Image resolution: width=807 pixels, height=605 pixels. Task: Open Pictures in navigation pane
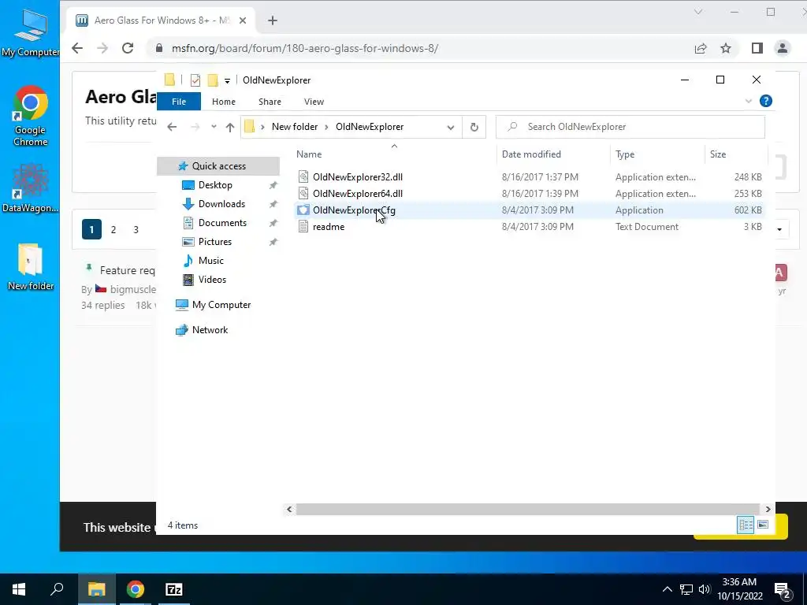click(x=214, y=242)
